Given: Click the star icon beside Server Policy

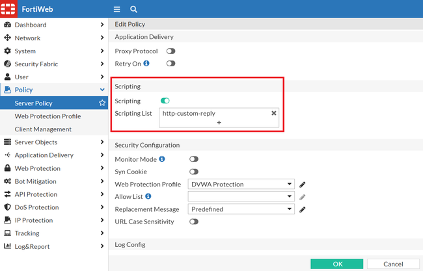Looking at the screenshot, I should [x=102, y=103].
